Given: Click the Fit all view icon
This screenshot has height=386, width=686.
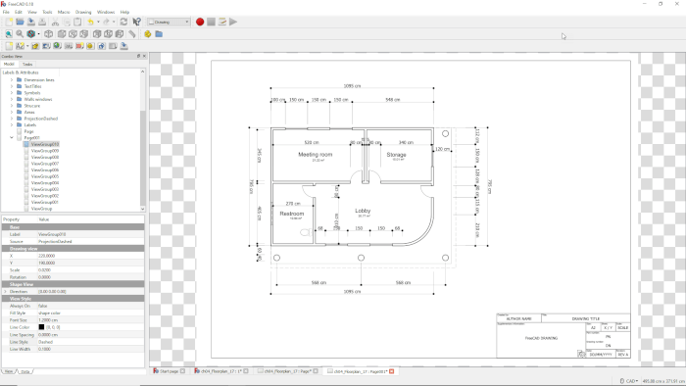Looking at the screenshot, I should point(9,34).
